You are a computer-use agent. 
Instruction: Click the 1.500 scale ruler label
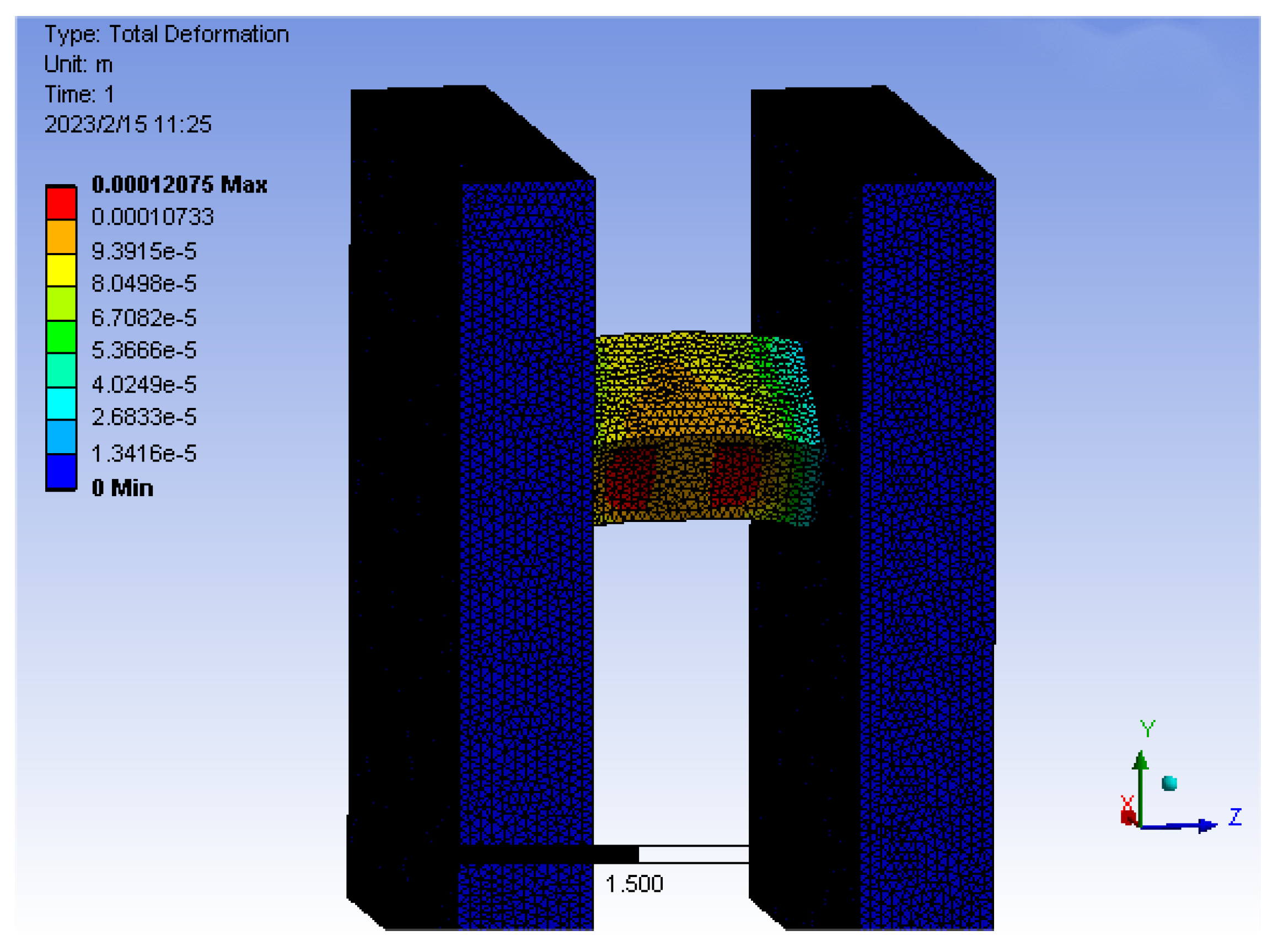[x=634, y=884]
